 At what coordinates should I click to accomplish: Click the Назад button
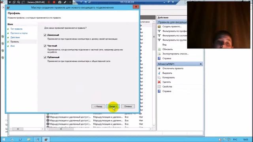98,106
